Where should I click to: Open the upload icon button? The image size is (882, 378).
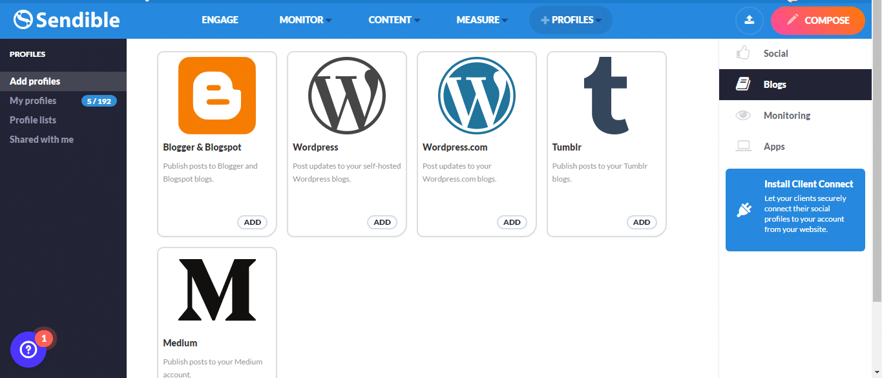[749, 20]
